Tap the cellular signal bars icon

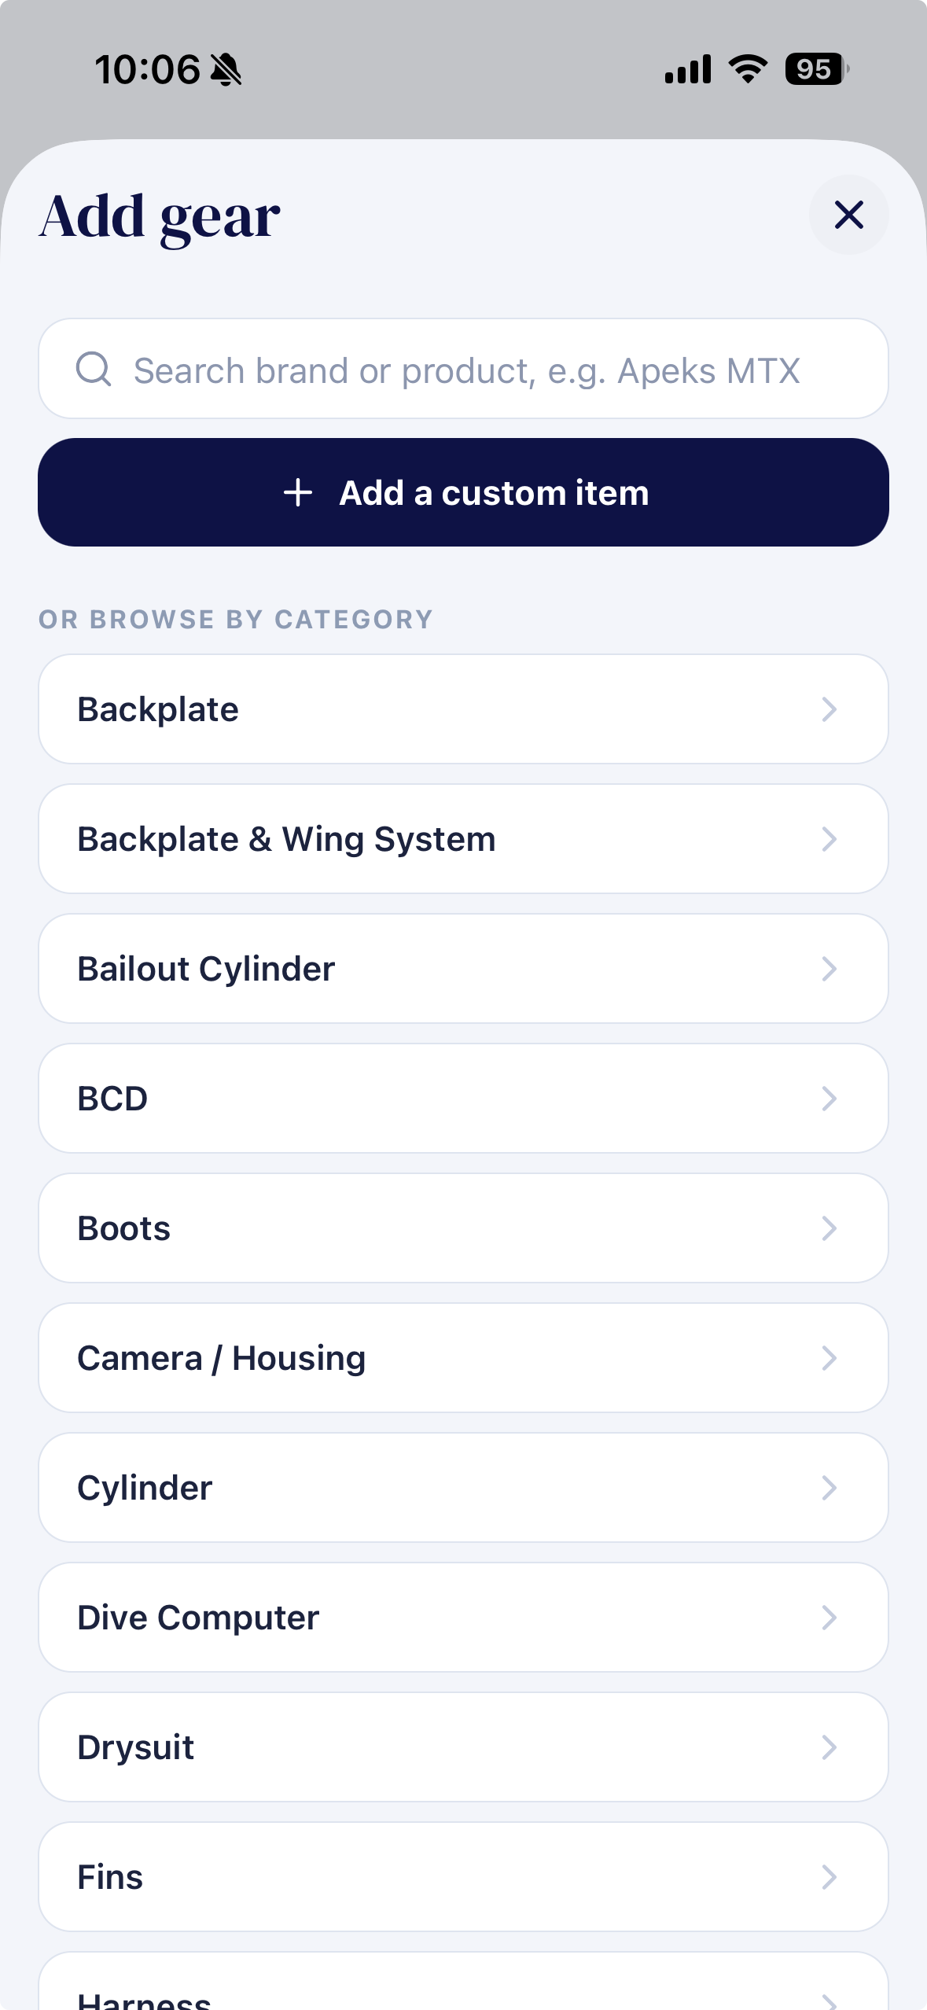point(688,69)
